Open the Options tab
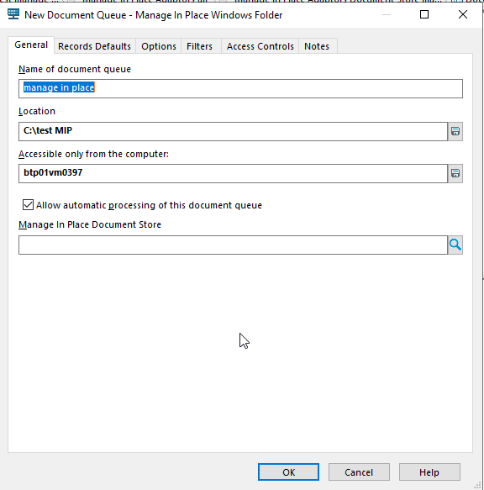The height and width of the screenshot is (490, 484). point(159,46)
